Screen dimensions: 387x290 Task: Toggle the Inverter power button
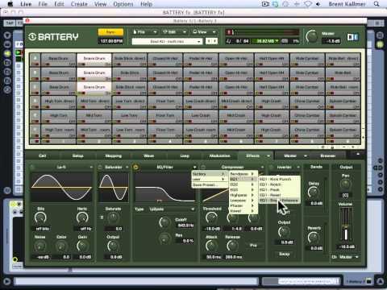click(271, 168)
